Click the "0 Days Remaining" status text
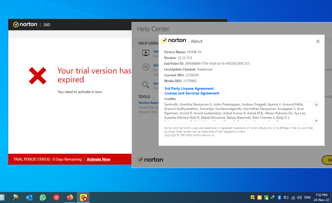The width and height of the screenshot is (332, 203). tap(67, 159)
